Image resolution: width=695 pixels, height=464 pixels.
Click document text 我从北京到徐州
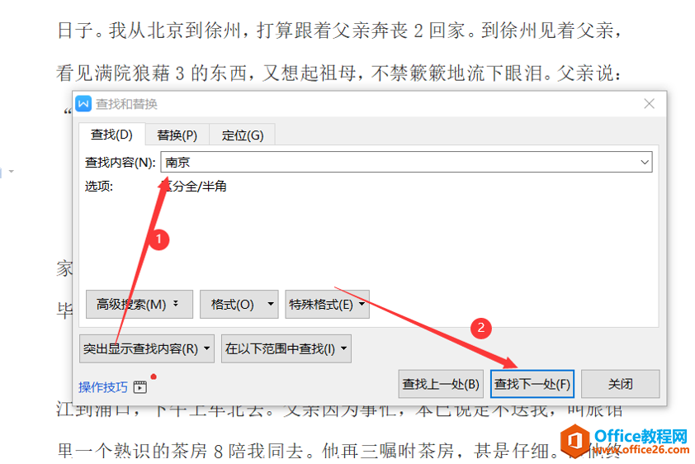point(175,31)
